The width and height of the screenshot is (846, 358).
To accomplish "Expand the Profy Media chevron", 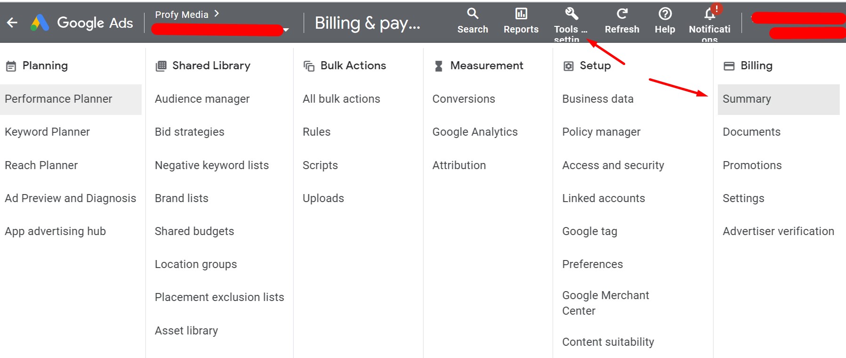I will pyautogui.click(x=217, y=14).
